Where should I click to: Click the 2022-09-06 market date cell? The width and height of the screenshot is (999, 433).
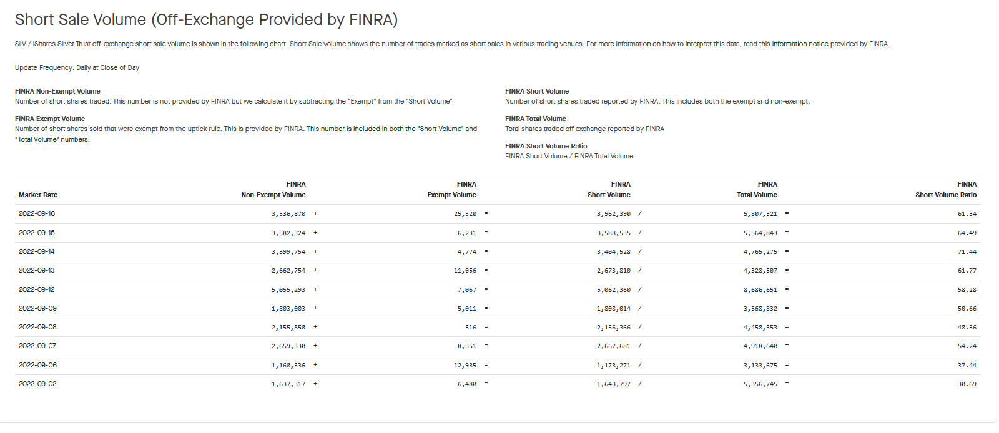(x=37, y=365)
